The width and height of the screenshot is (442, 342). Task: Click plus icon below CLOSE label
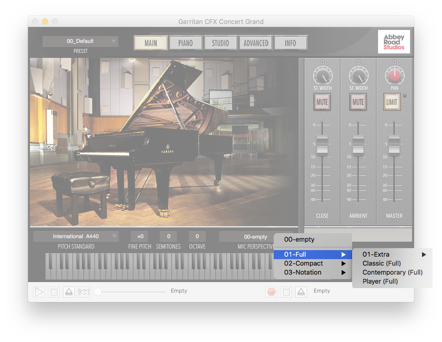pyautogui.click(x=322, y=222)
